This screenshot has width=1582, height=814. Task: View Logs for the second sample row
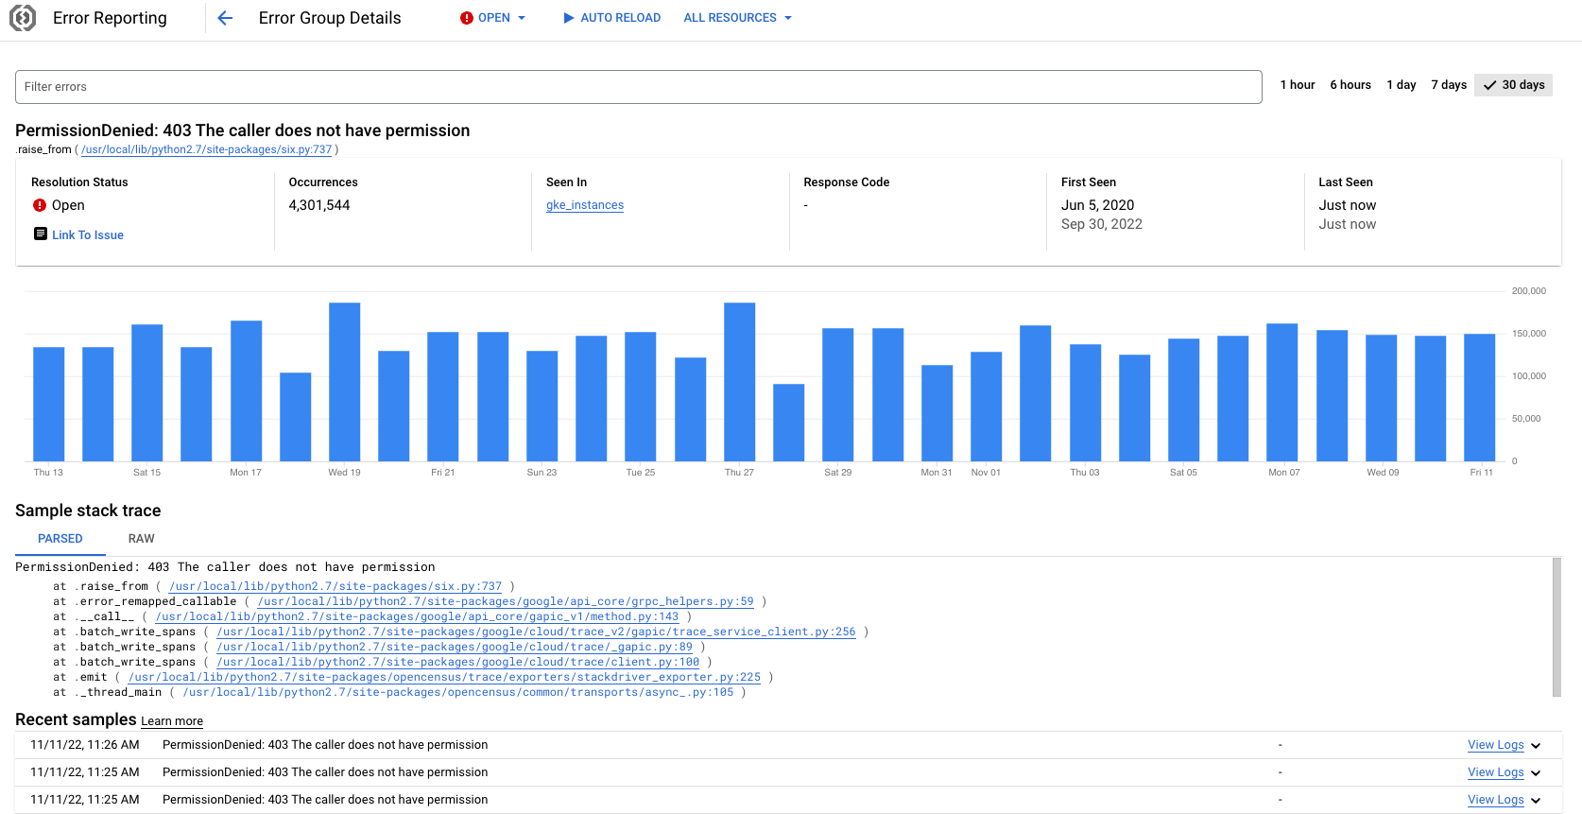(x=1495, y=772)
